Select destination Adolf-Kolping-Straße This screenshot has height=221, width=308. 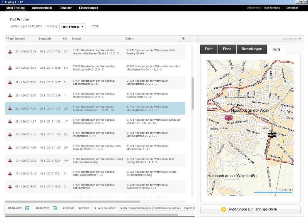click(x=151, y=52)
